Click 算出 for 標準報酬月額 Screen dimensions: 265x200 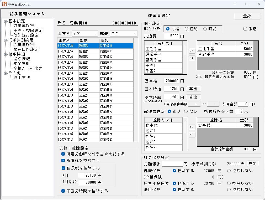click(253, 163)
